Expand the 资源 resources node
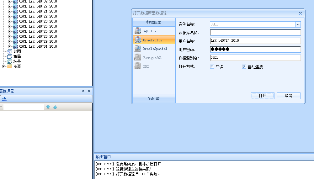 3,66
